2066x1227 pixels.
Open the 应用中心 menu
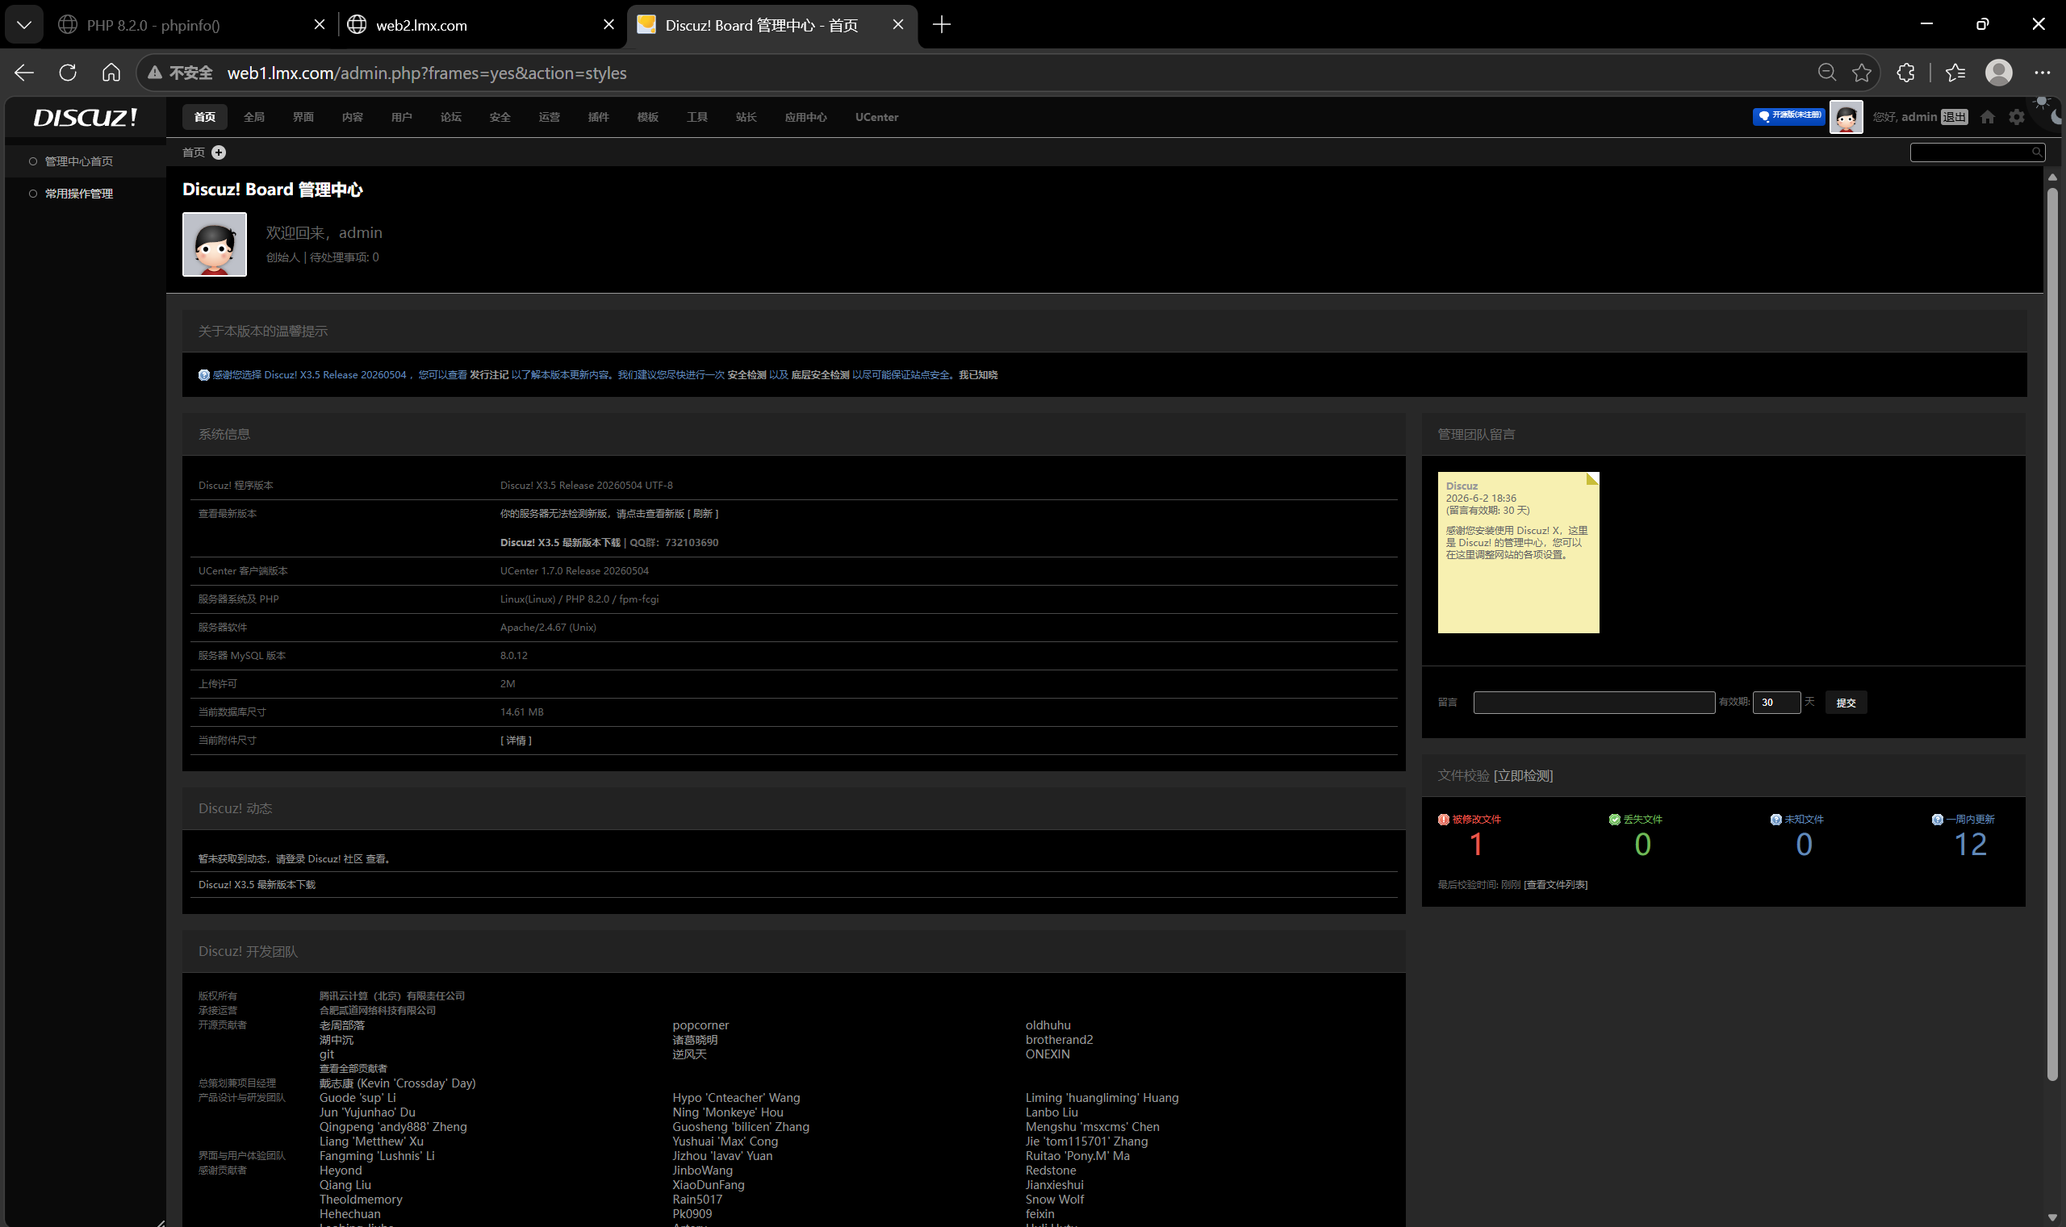tap(805, 117)
